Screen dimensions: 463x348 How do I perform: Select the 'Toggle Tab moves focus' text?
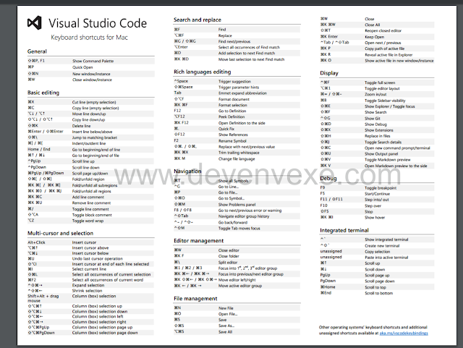239,229
